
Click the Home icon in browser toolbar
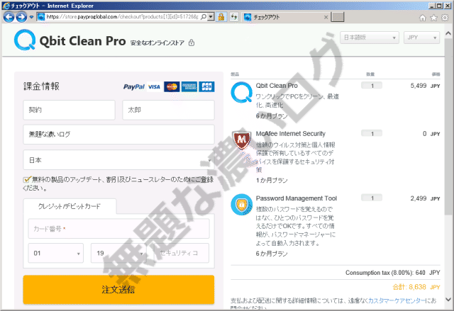[x=423, y=18]
